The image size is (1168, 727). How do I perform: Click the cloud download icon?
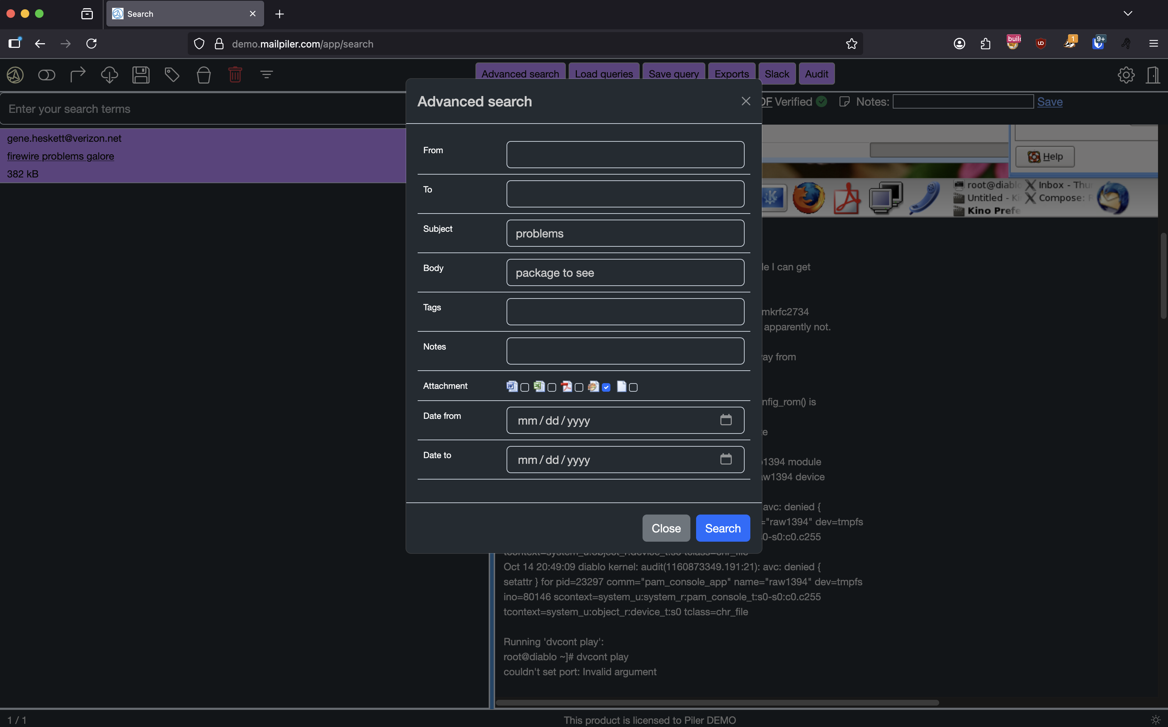(x=109, y=75)
